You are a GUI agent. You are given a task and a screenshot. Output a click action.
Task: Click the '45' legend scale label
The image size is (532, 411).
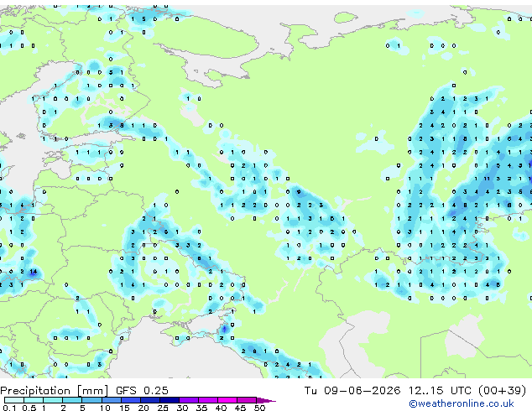[x=240, y=408]
